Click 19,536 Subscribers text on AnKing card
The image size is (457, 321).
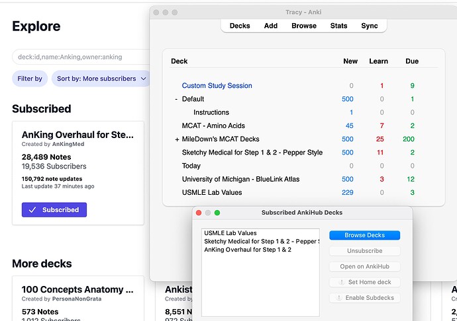tap(54, 166)
